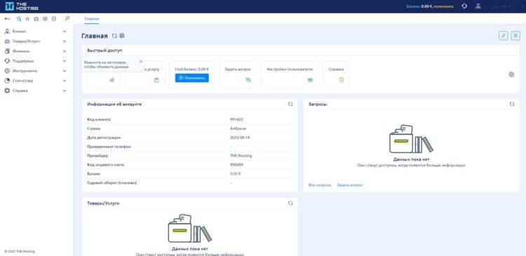Refresh the Запросы panel
The width and height of the screenshot is (526, 256).
[x=512, y=104]
